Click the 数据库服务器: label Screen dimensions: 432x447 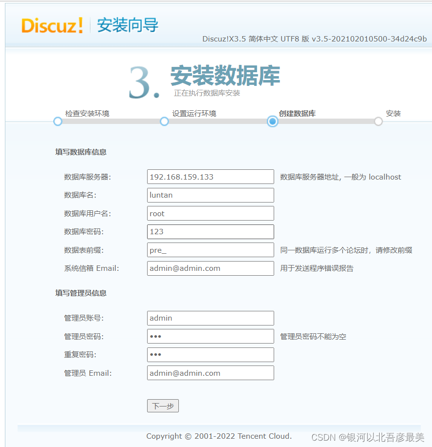87,177
